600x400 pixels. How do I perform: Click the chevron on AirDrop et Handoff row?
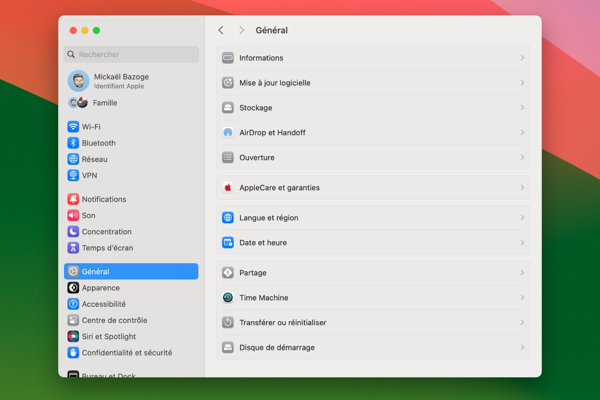[522, 132]
